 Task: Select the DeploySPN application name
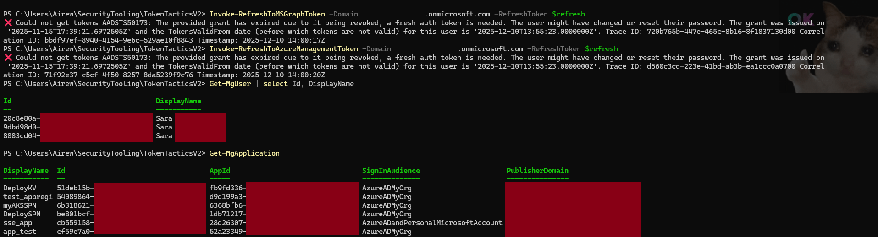(x=22, y=214)
